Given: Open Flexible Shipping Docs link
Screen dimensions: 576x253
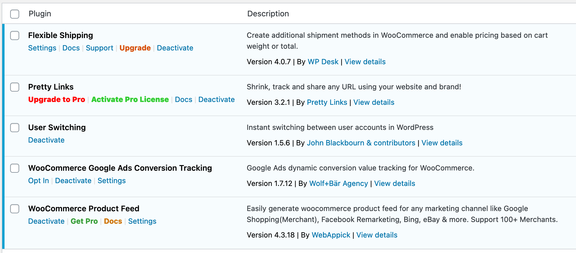Looking at the screenshot, I should point(71,48).
